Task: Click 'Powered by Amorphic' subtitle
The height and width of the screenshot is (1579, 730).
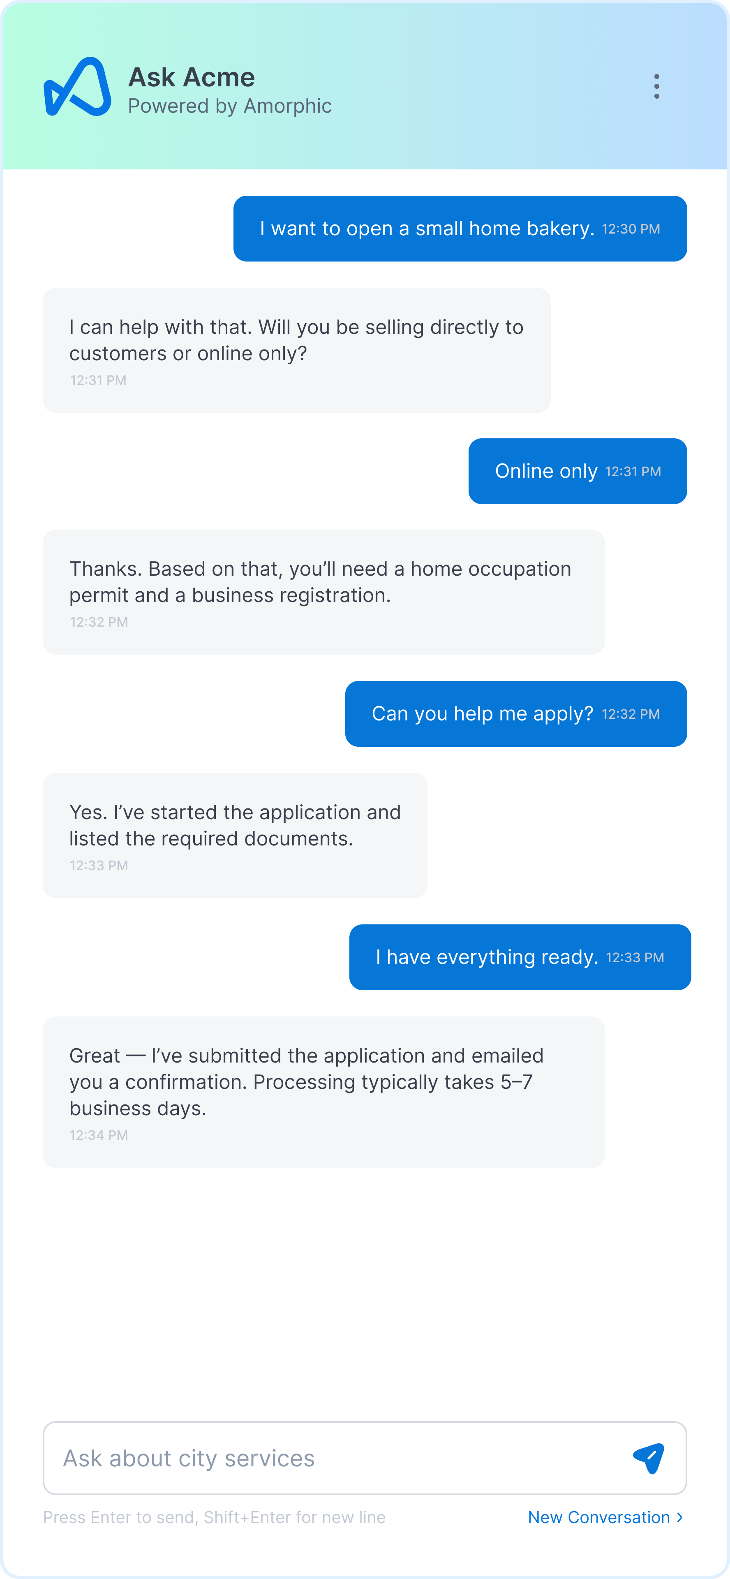Action: 230,106
